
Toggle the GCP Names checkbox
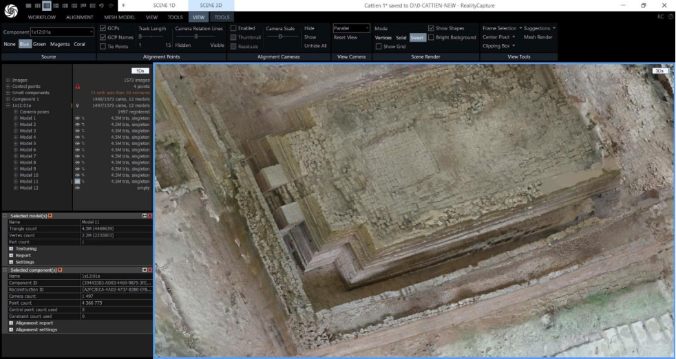click(x=103, y=37)
